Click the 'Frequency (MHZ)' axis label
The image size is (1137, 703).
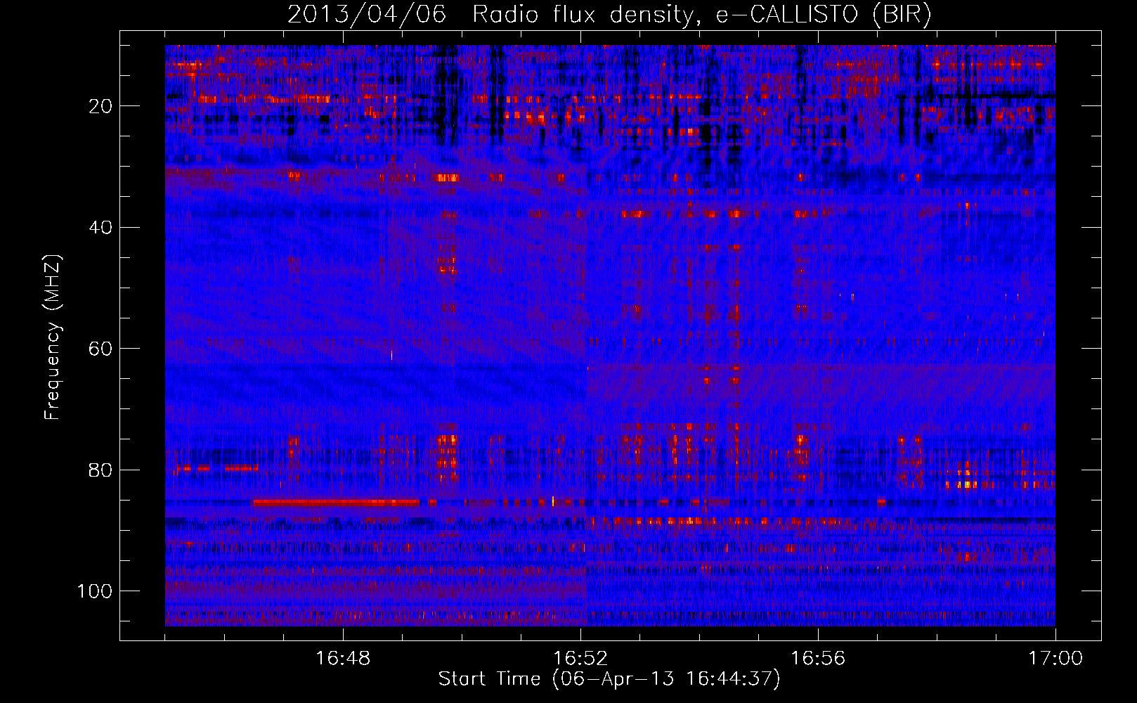[53, 337]
